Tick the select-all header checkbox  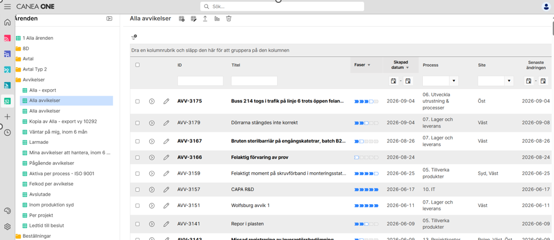click(137, 65)
